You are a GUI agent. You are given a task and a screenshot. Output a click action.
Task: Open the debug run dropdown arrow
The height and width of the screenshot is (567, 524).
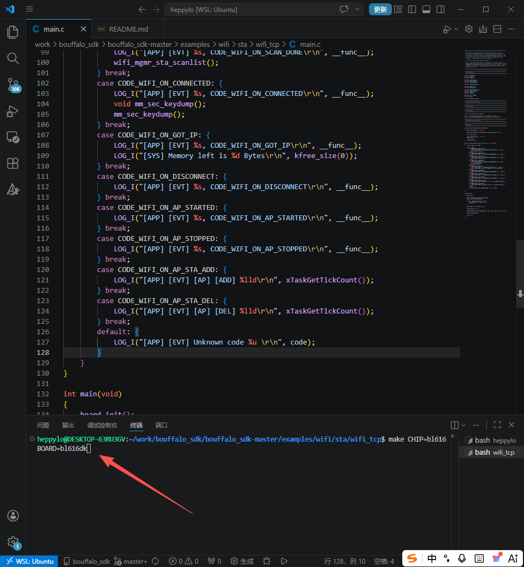(x=456, y=29)
